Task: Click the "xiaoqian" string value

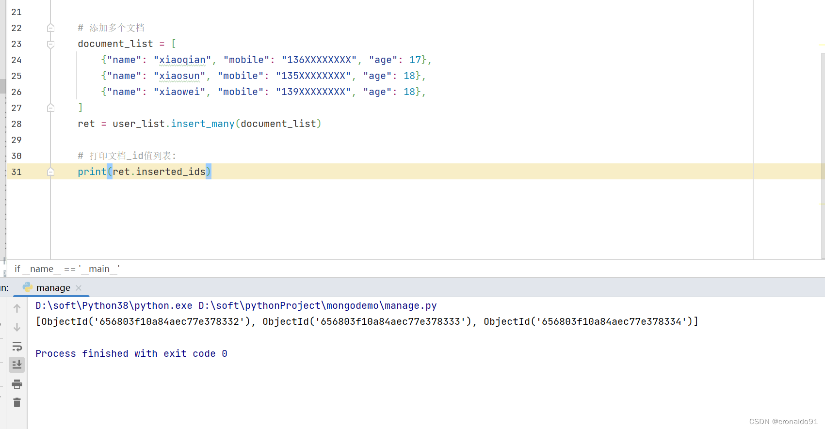Action: click(182, 60)
